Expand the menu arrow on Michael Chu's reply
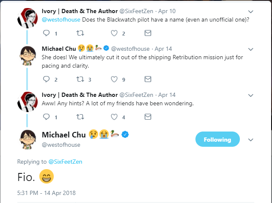 251,49
